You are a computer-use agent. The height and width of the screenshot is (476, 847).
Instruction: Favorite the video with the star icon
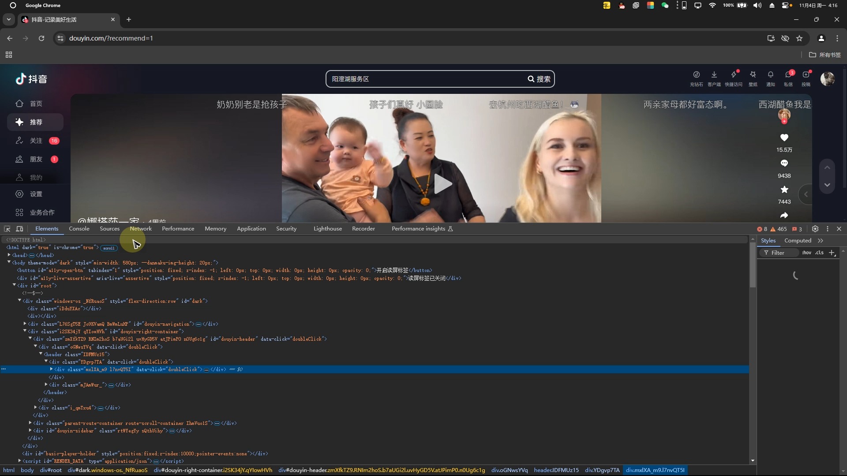coord(784,190)
